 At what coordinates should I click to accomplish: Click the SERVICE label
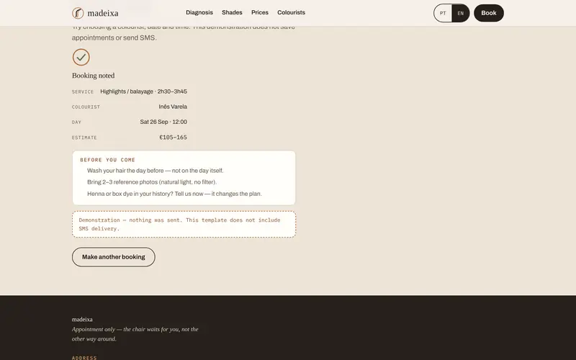point(83,92)
